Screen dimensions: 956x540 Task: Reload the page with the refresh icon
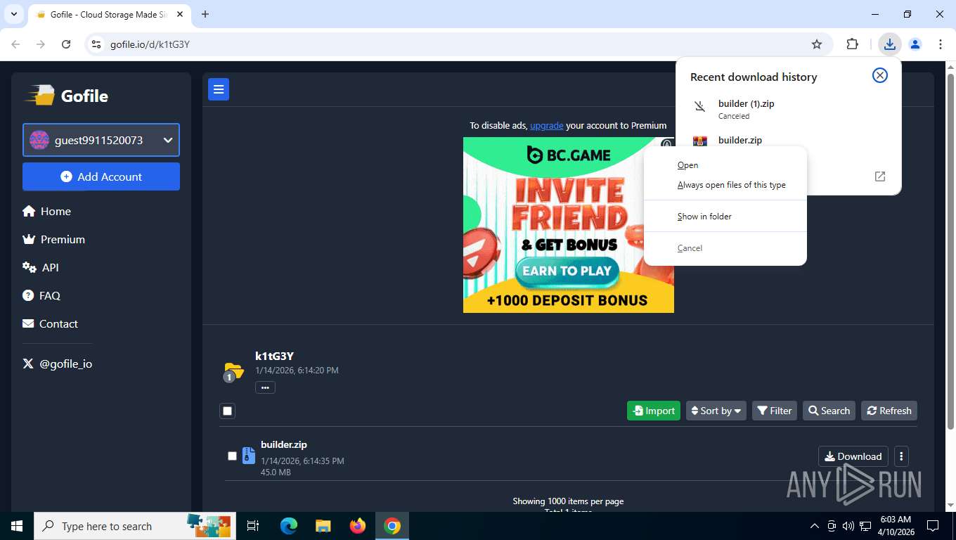coord(66,44)
